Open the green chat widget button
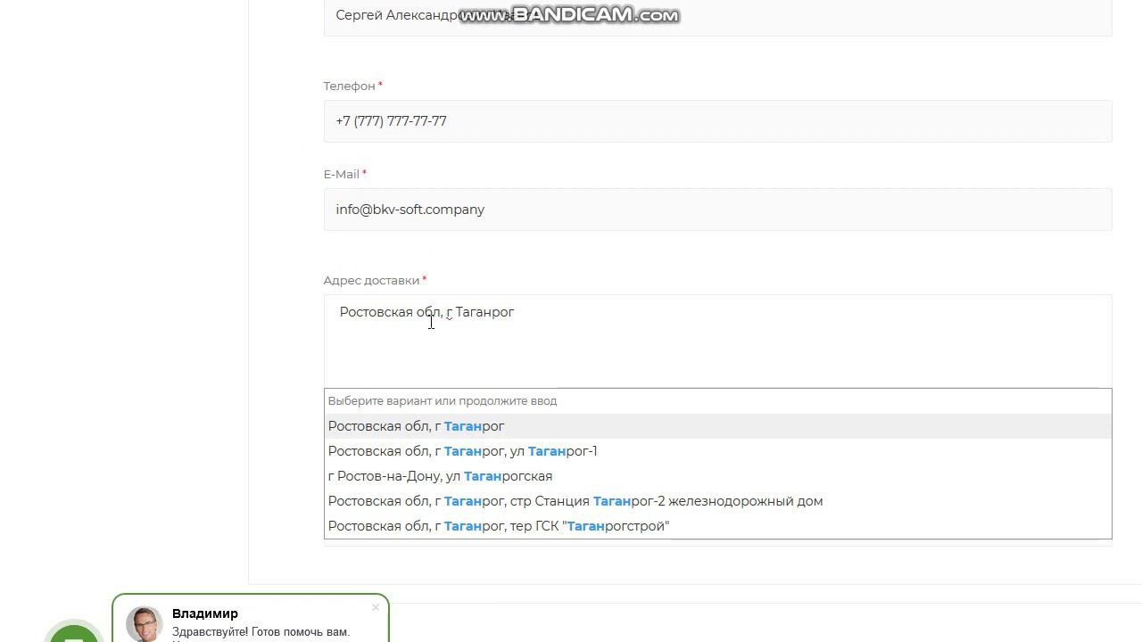1142x642 pixels. [74, 631]
